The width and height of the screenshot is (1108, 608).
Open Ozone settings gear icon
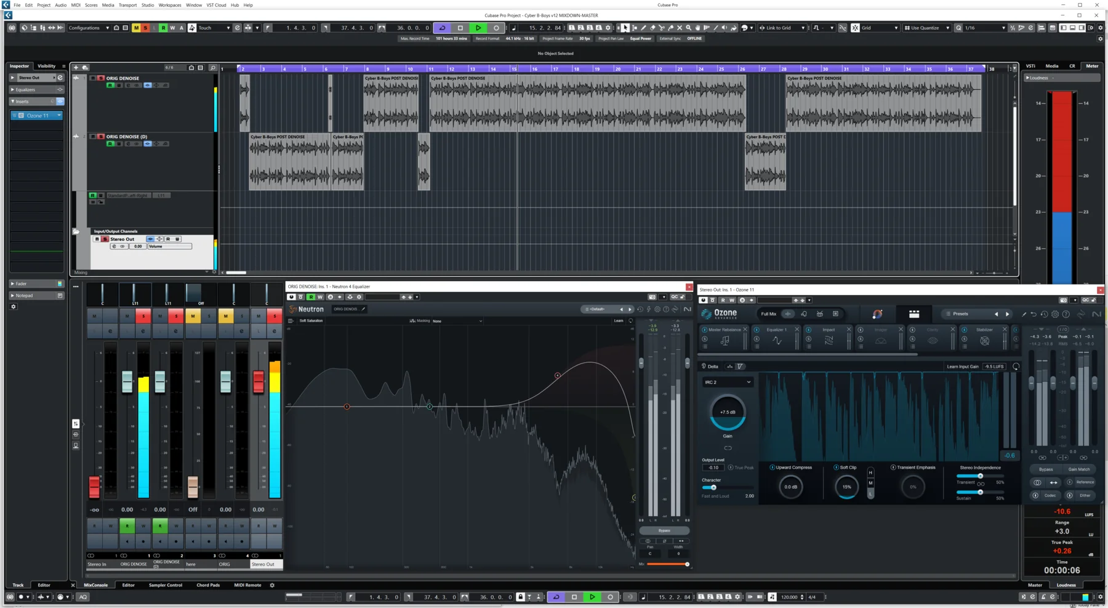point(1055,314)
